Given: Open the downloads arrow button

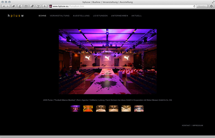Looking at the screenshot, I should [211, 6].
